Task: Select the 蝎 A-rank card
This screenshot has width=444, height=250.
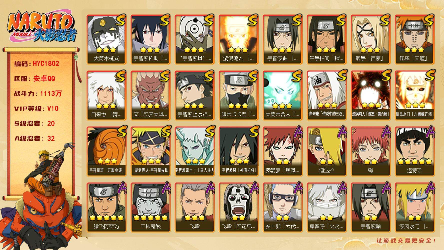Action: click(x=370, y=151)
